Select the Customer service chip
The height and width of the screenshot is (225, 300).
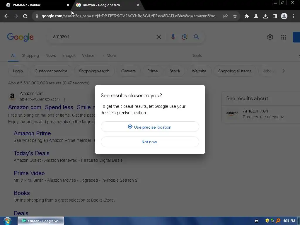click(51, 71)
